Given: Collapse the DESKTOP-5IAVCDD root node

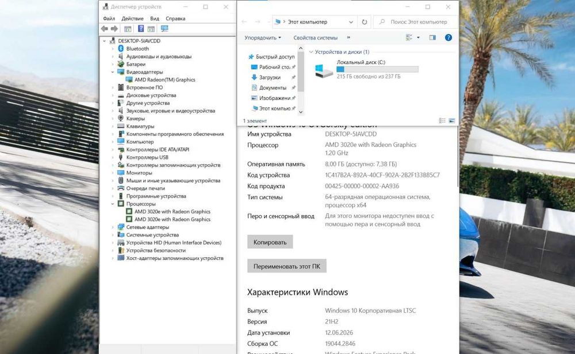Looking at the screenshot, I should tap(105, 41).
